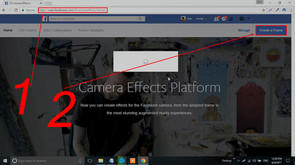Click the Manage link
Viewport: 295px width, 165px height.
[x=244, y=30]
